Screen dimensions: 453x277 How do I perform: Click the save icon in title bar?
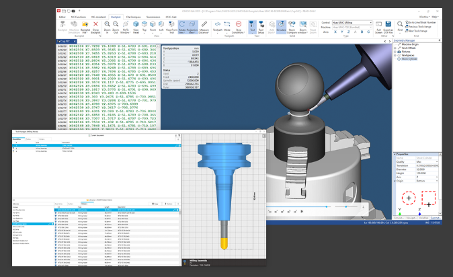[x=64, y=11]
